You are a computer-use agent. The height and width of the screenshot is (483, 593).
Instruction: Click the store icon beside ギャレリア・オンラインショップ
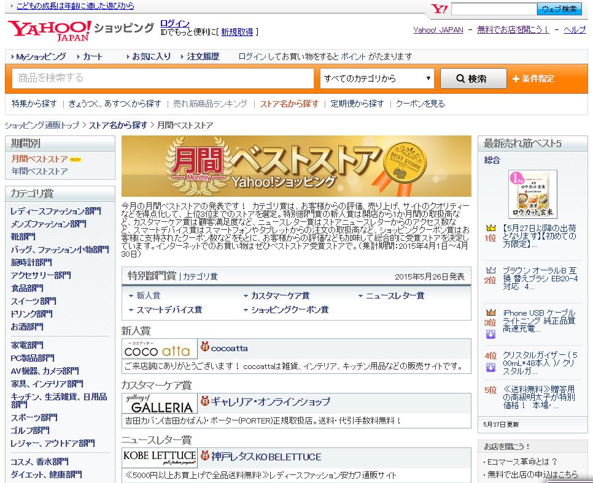click(205, 402)
